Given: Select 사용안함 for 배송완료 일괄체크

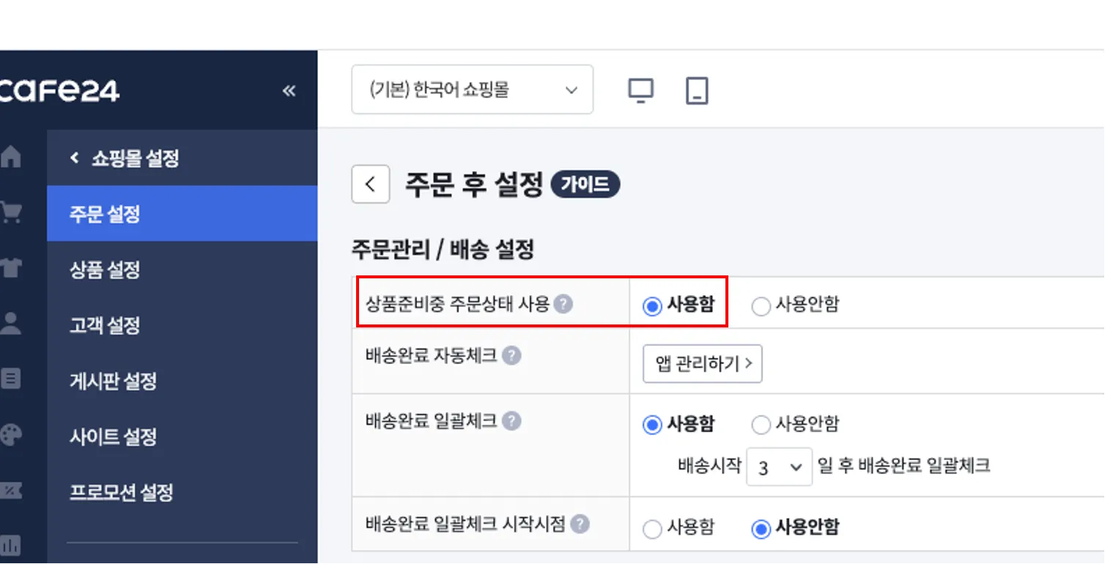Looking at the screenshot, I should (796, 424).
